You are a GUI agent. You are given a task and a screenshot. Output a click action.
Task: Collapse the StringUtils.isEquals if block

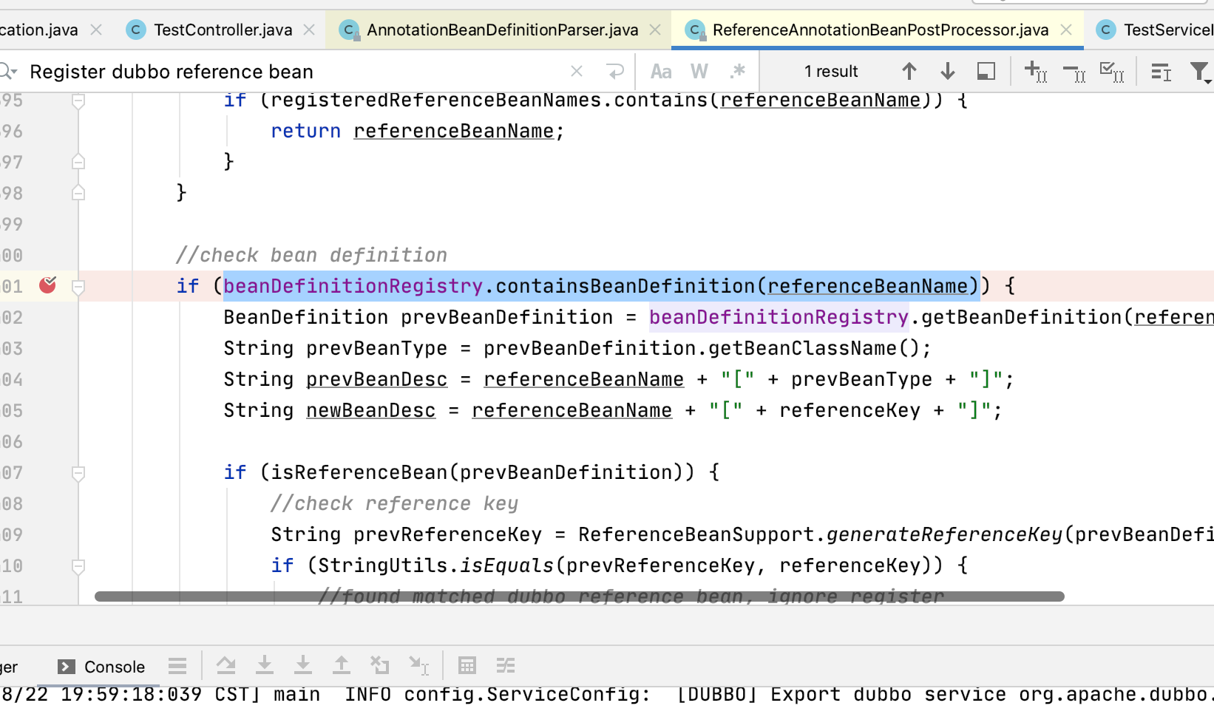pos(78,566)
